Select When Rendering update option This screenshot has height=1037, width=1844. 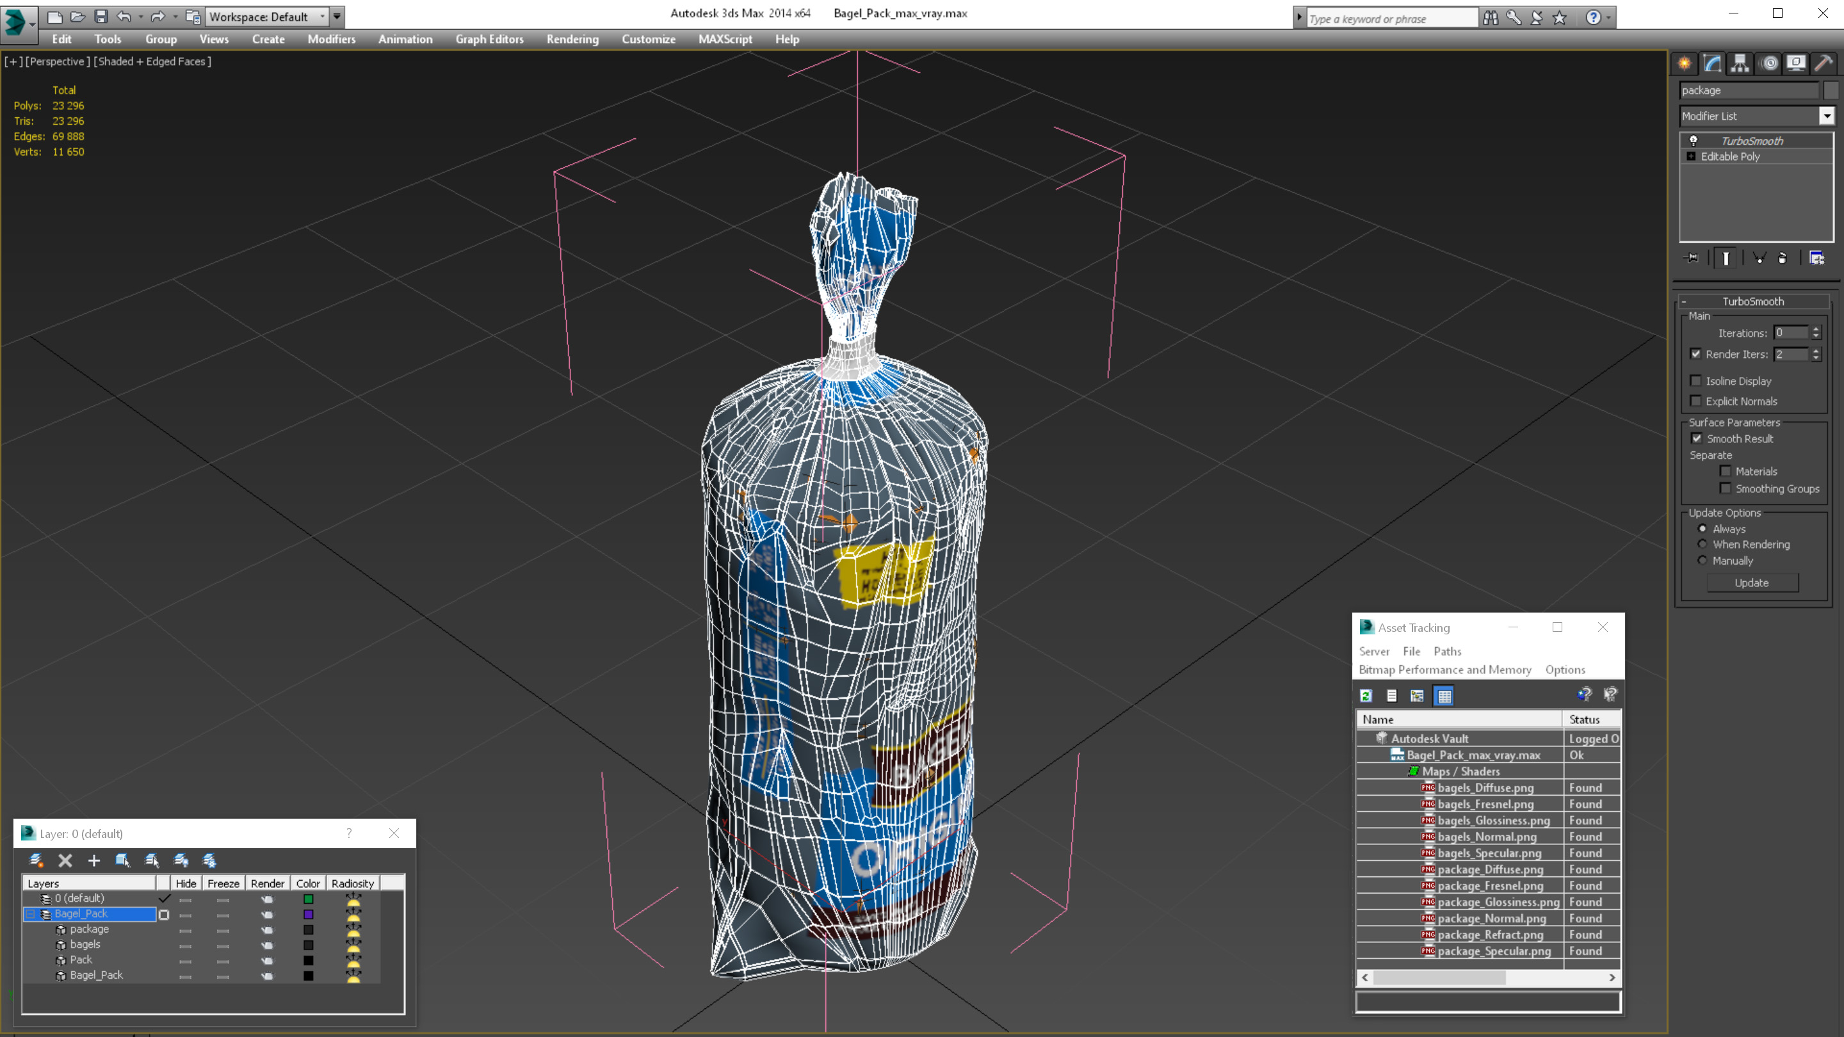pos(1702,544)
